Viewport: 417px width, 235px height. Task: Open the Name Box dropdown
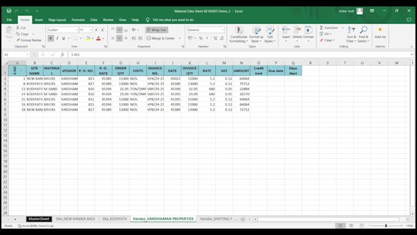28,55
